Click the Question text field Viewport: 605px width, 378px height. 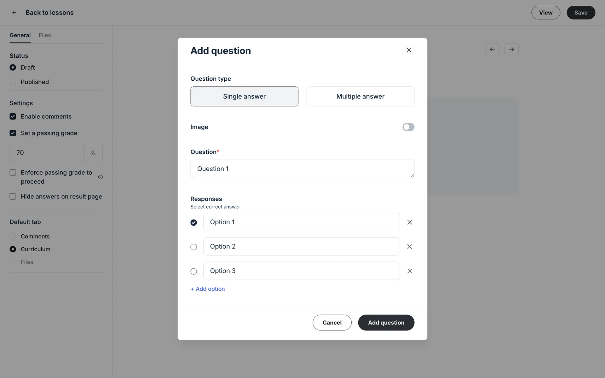[x=302, y=169]
